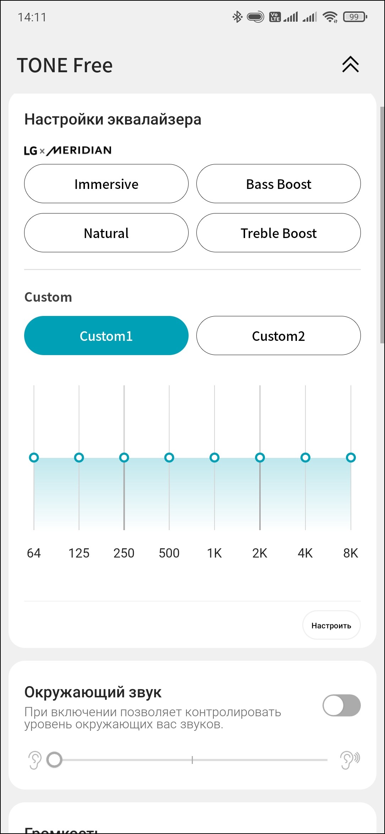Click the ambient sound level slider knob
The width and height of the screenshot is (385, 834).
[54, 760]
